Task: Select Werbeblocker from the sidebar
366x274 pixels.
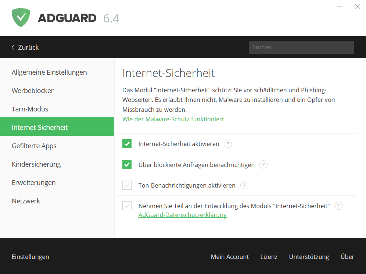Action: pos(33,90)
